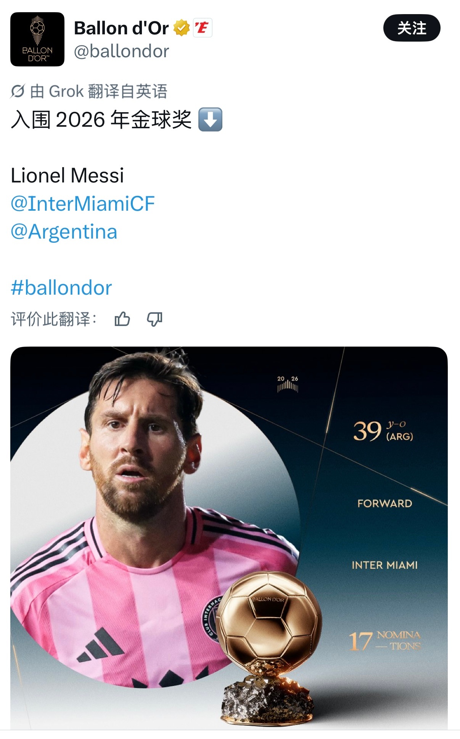Open the Messi nomination image
Screen dimensions: 460x739
pyautogui.click(x=229, y=538)
